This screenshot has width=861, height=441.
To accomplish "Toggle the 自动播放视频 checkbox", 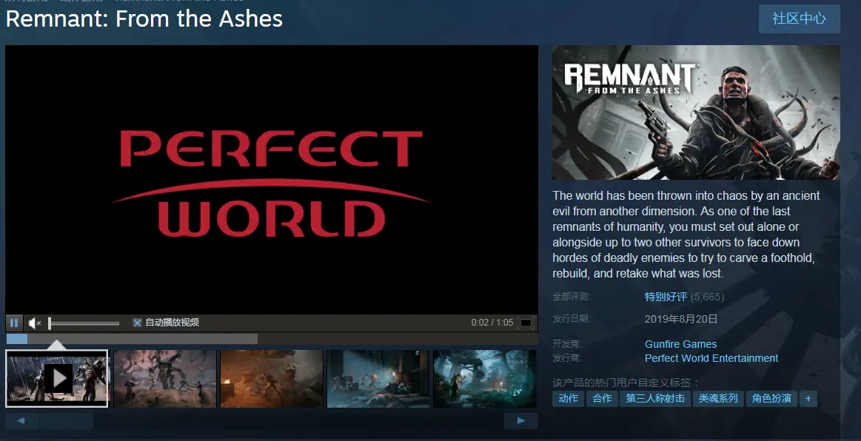I will (x=137, y=323).
